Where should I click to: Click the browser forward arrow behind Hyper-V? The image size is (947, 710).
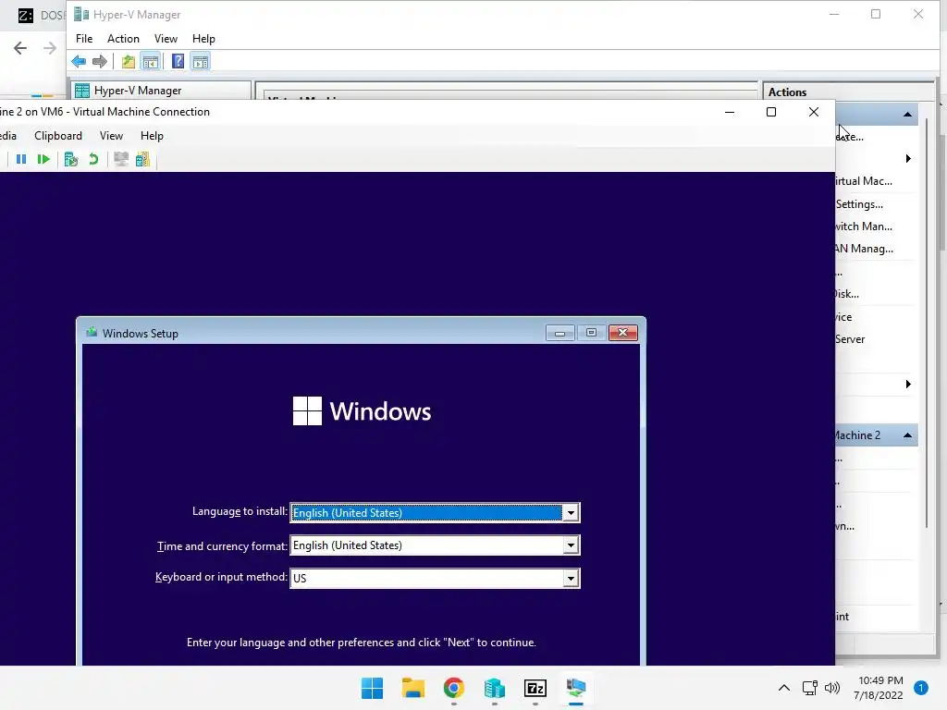point(50,48)
